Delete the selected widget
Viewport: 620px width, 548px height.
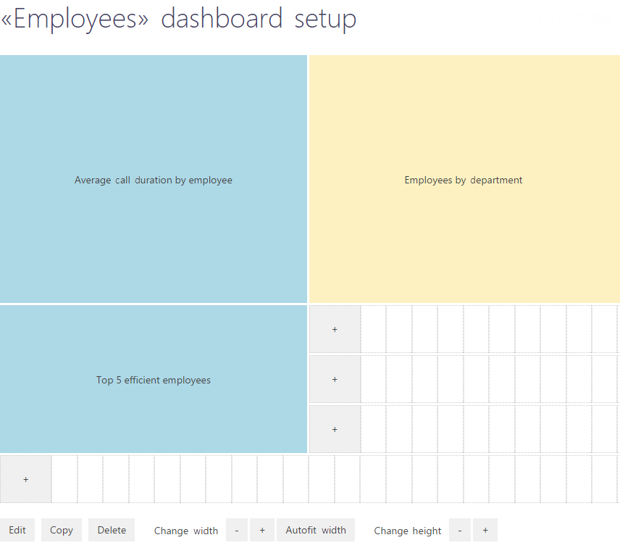click(111, 530)
